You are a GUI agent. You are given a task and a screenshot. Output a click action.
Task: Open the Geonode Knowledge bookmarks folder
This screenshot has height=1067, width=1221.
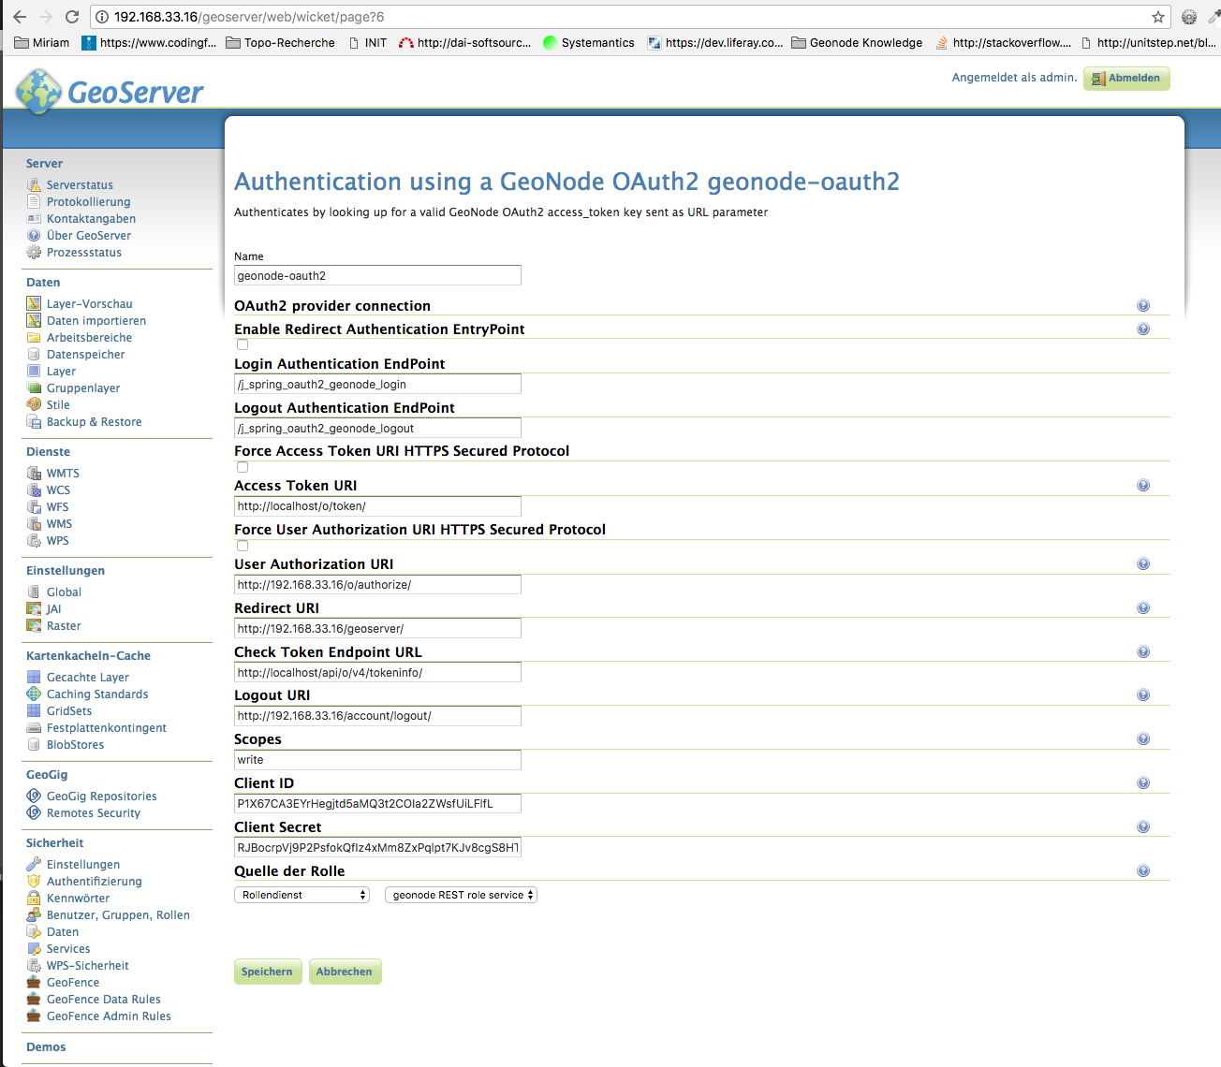857,43
